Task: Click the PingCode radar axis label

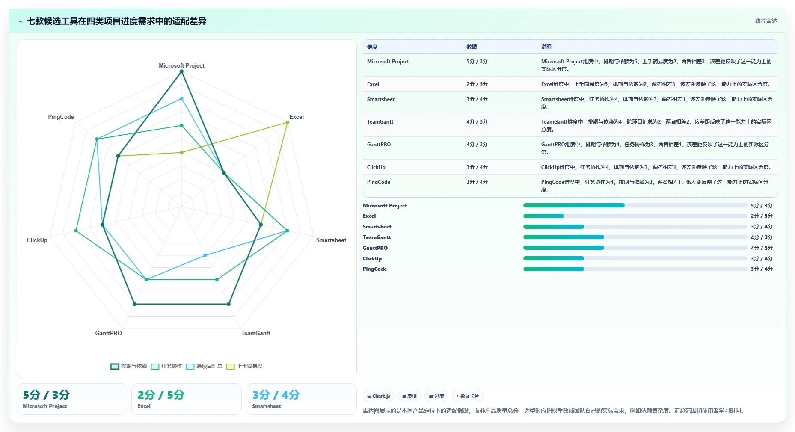Action: [x=61, y=117]
